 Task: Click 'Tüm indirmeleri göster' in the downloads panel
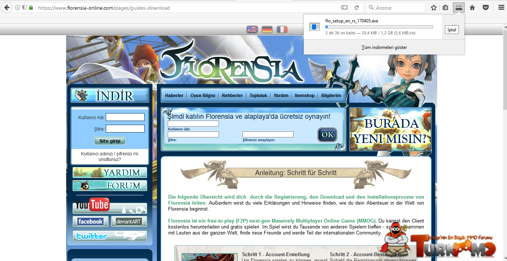point(384,47)
